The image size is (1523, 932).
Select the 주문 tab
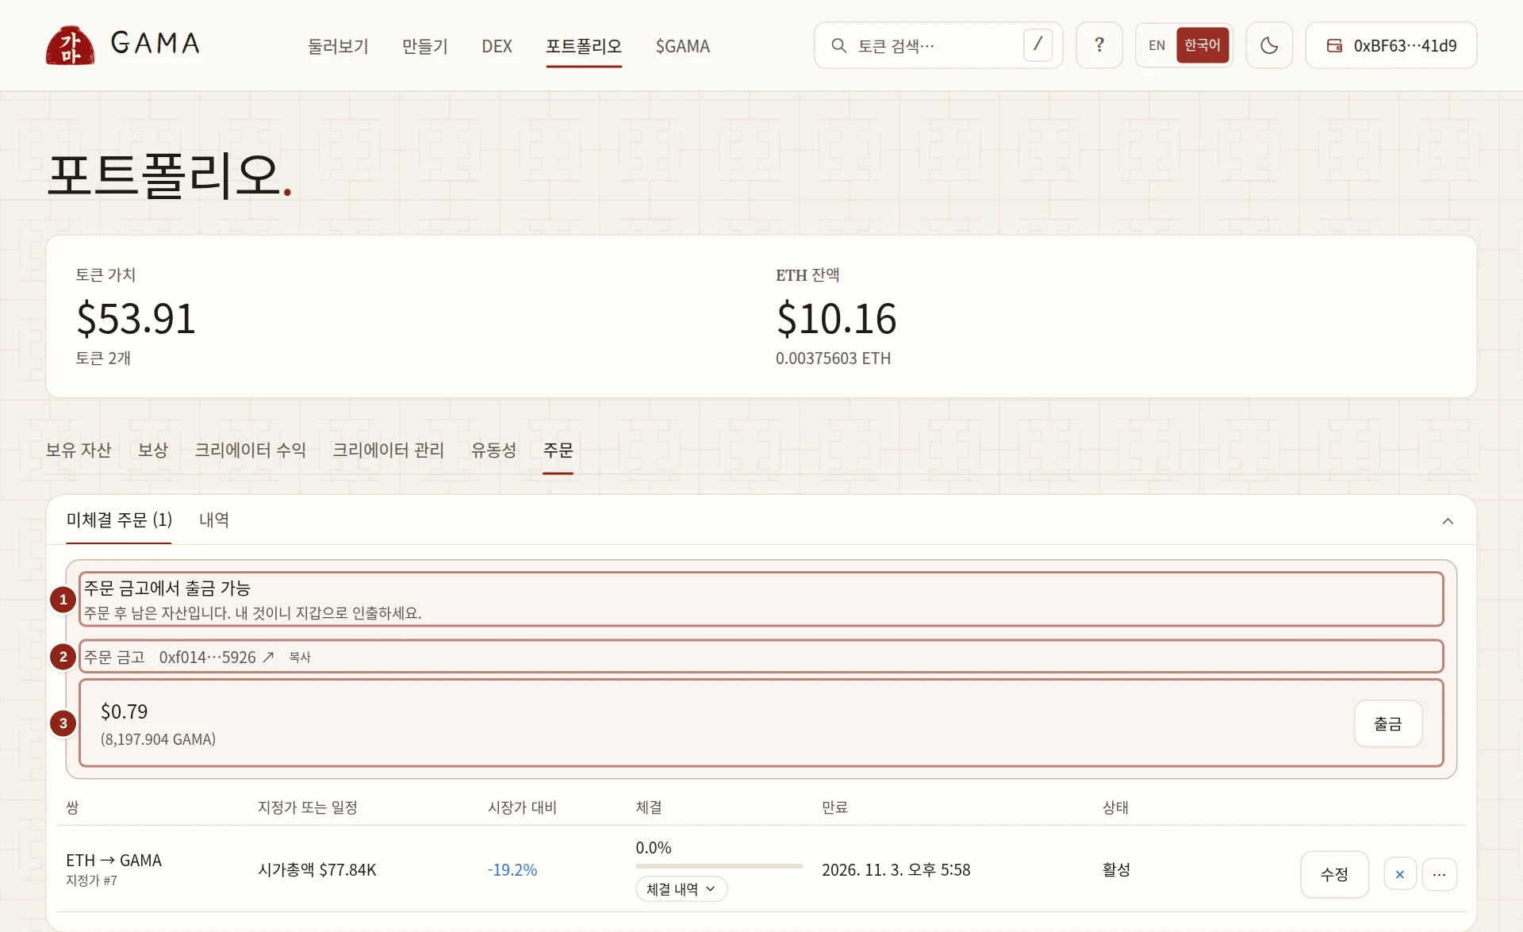(x=558, y=450)
